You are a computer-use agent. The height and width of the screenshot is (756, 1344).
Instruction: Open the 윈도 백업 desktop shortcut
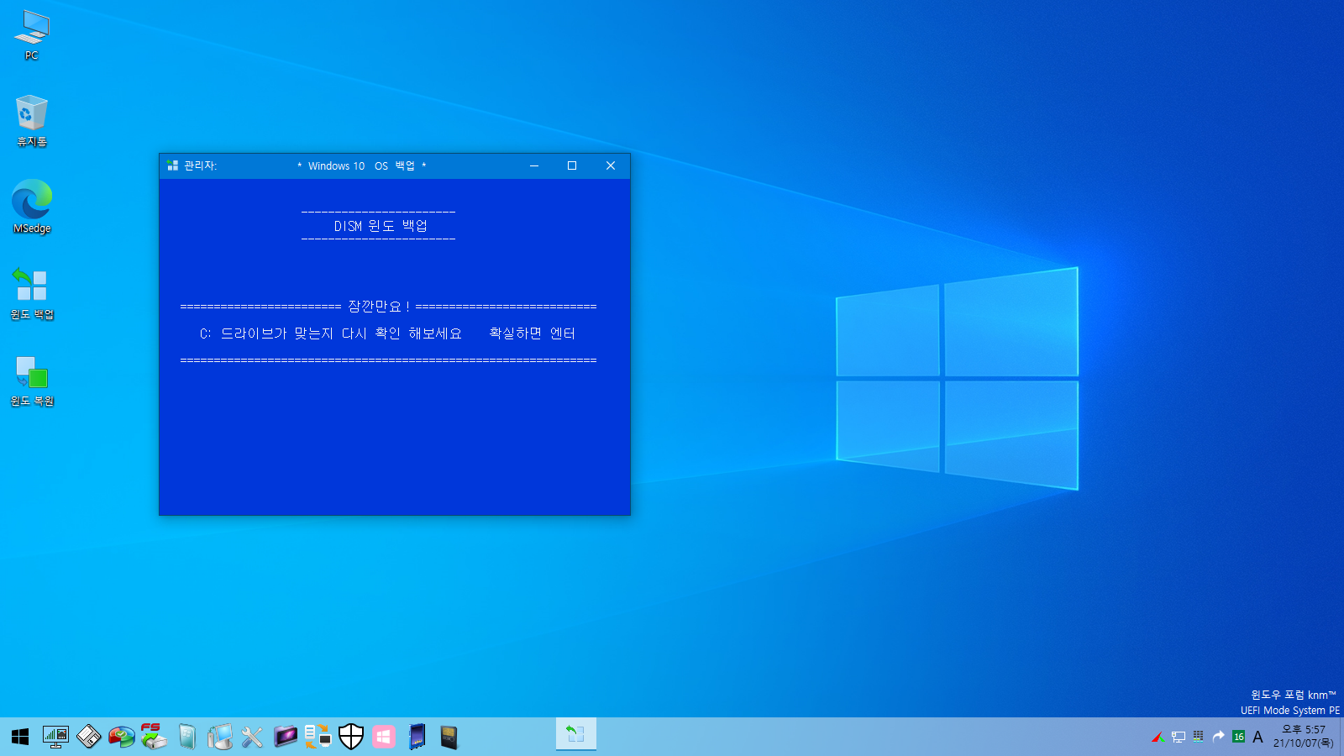pyautogui.click(x=32, y=293)
